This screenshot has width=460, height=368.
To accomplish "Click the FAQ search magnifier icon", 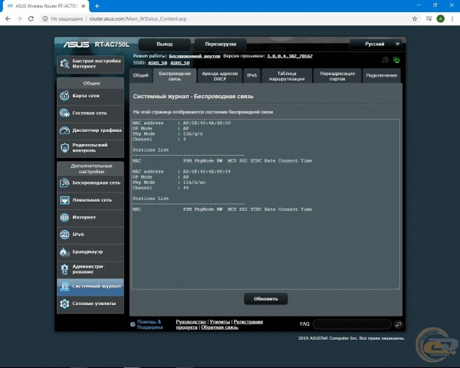I will [399, 324].
